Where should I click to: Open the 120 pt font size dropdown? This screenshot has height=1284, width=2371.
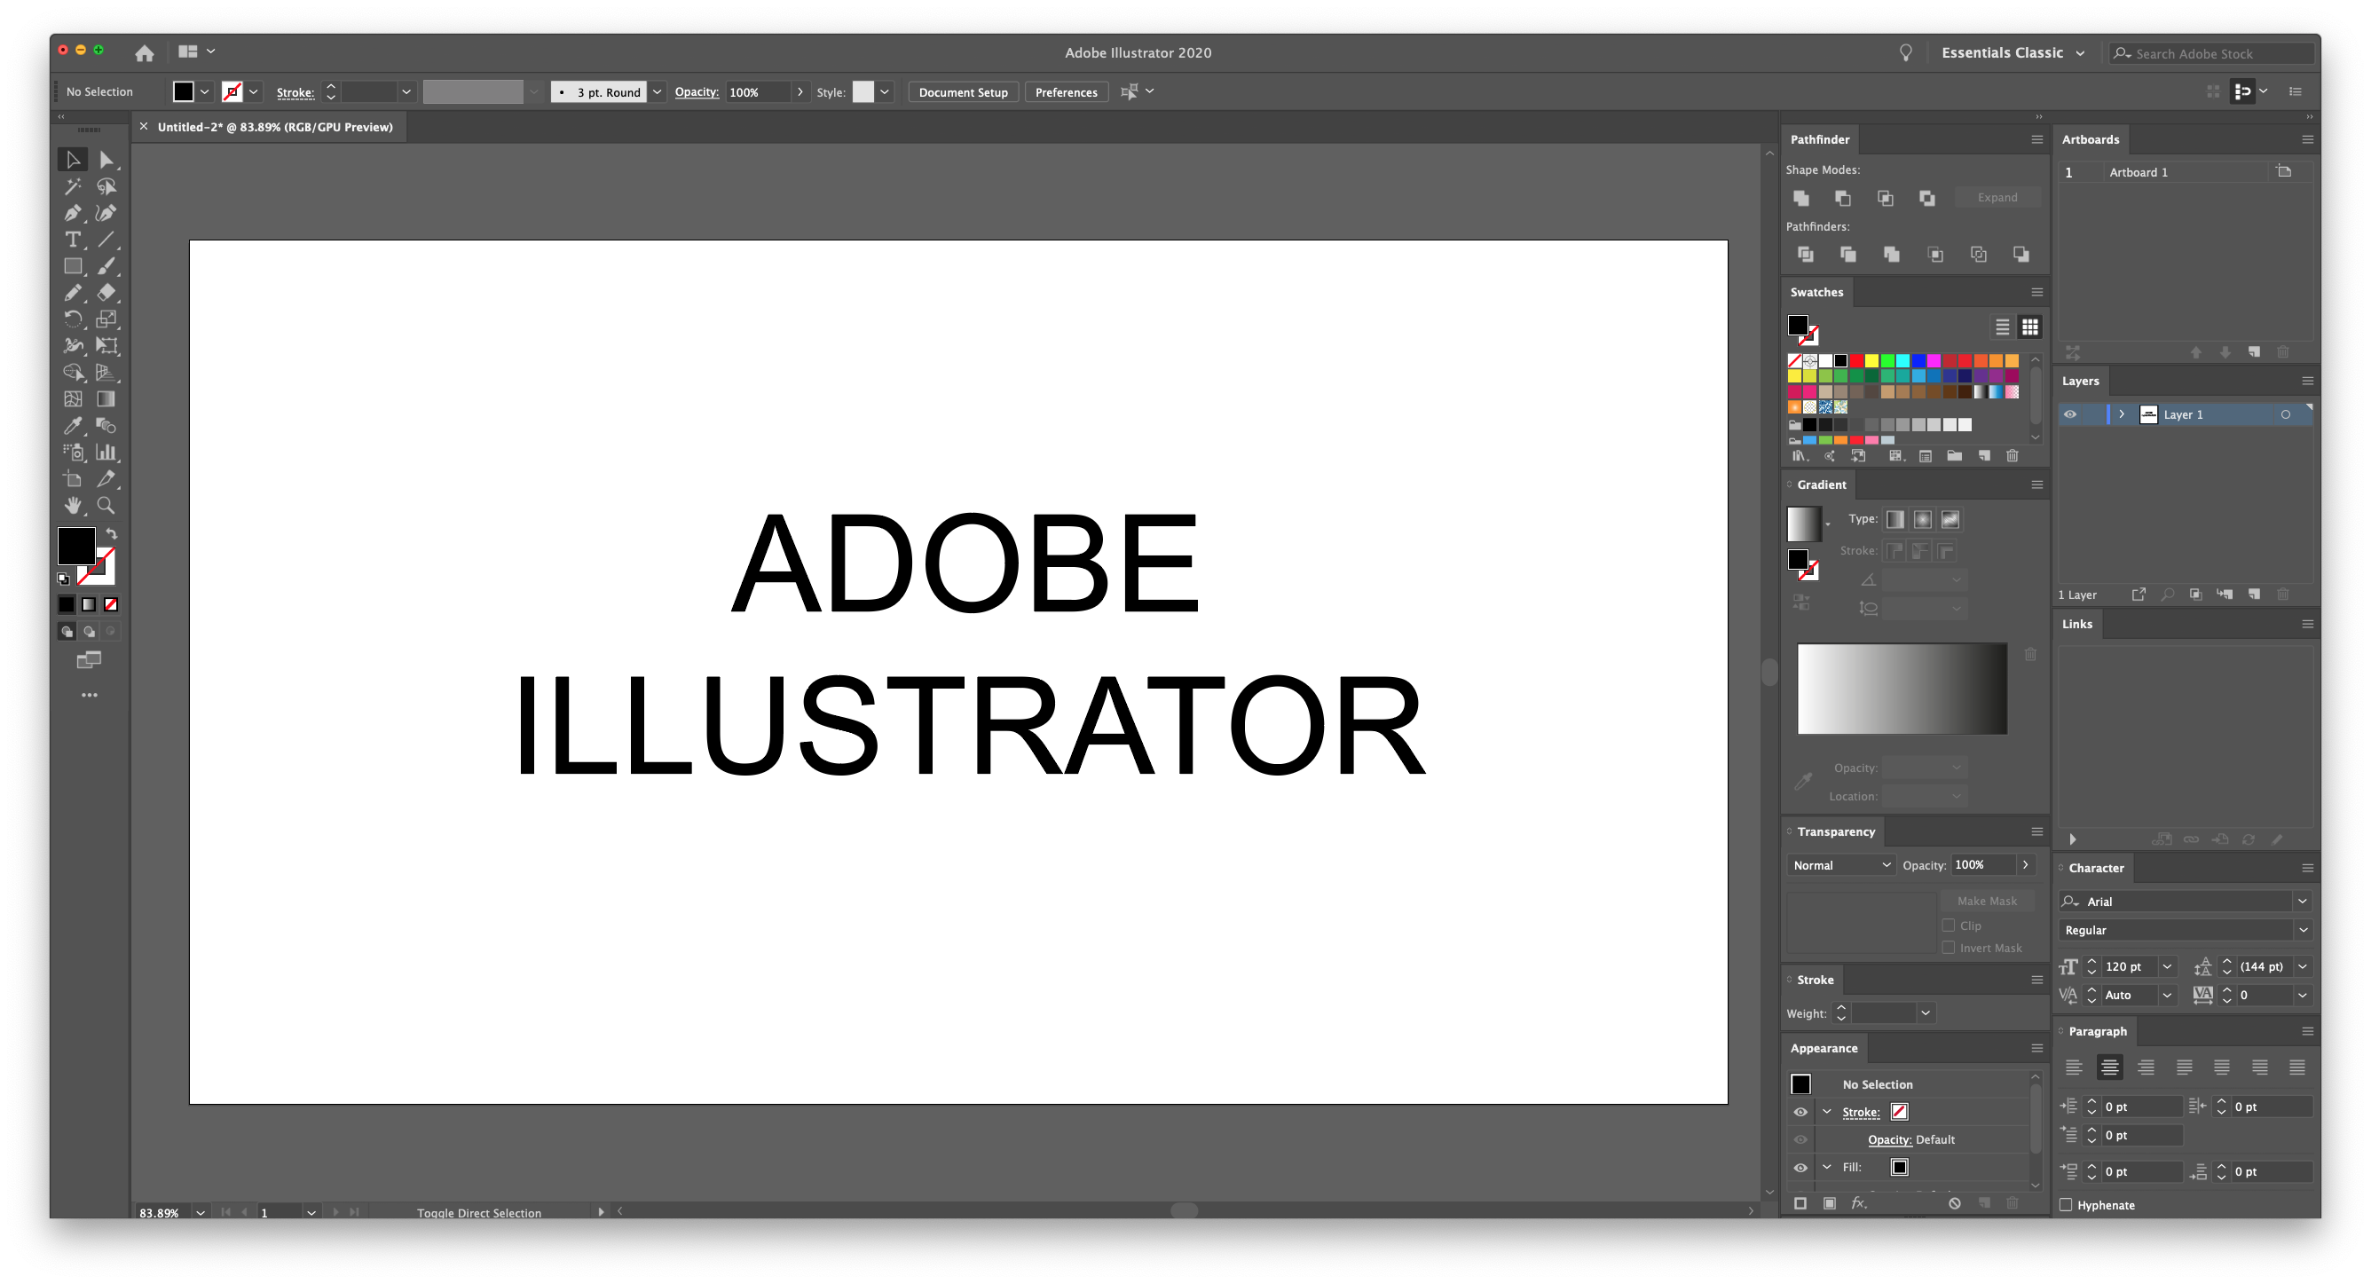click(x=2167, y=966)
